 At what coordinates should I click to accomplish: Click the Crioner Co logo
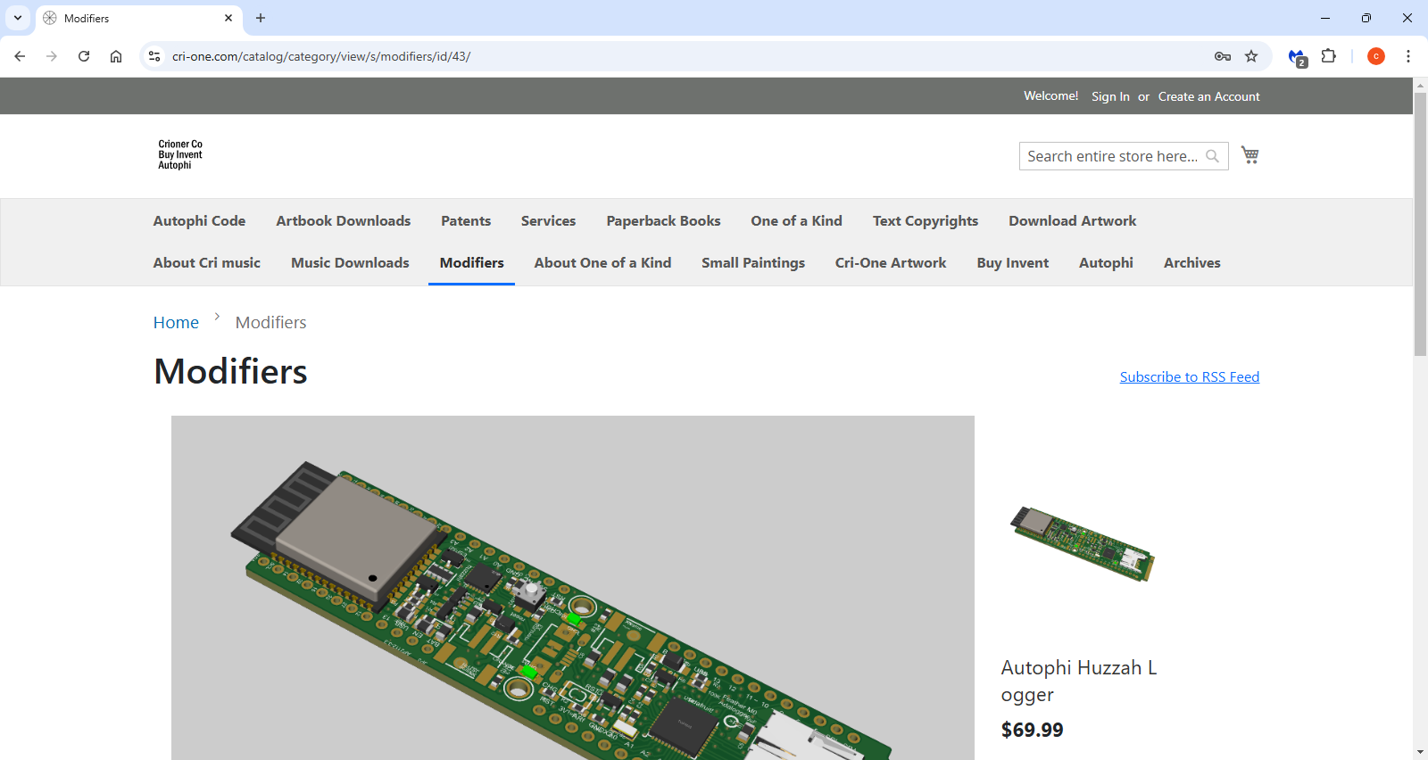tap(180, 154)
